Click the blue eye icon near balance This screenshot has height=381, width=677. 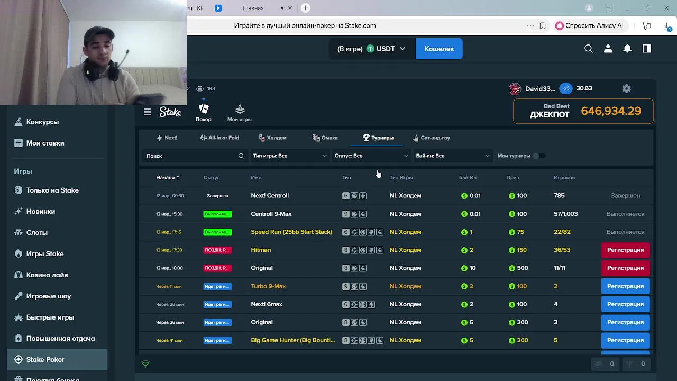click(x=566, y=88)
